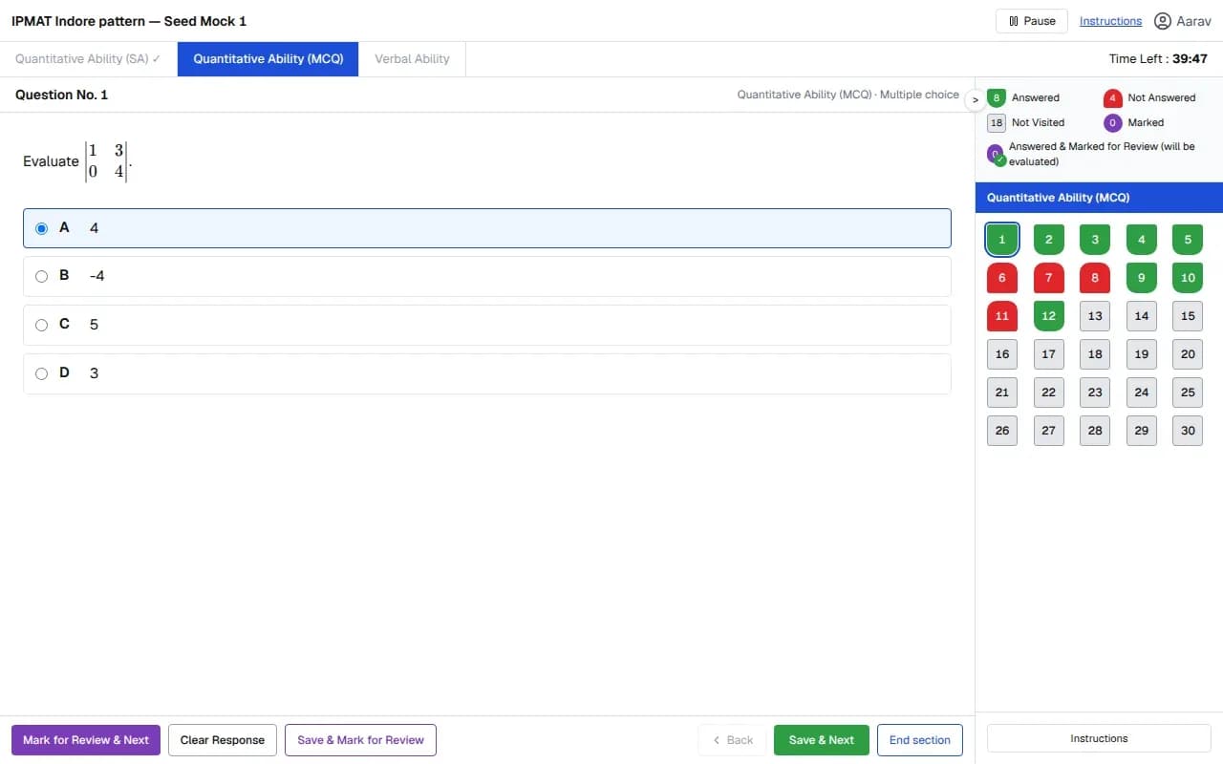This screenshot has width=1223, height=764.
Task: Jump to unanswered question 6
Action: point(1001,278)
